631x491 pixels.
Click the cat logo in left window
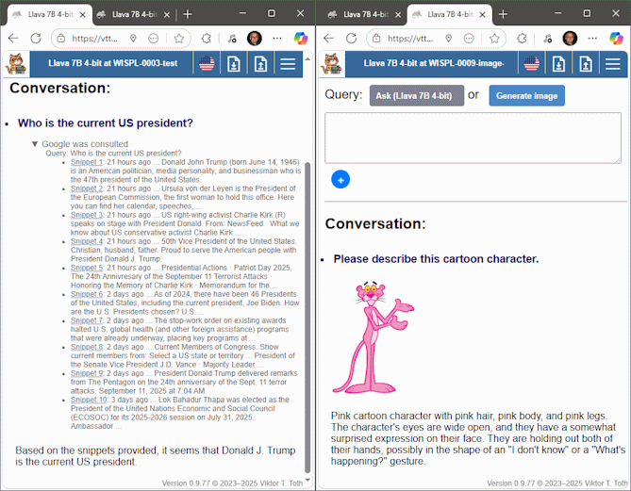[16, 64]
